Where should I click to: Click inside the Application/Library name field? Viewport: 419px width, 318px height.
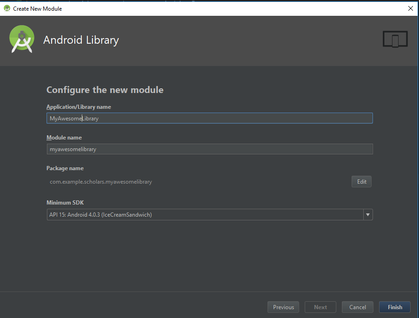pyautogui.click(x=209, y=118)
